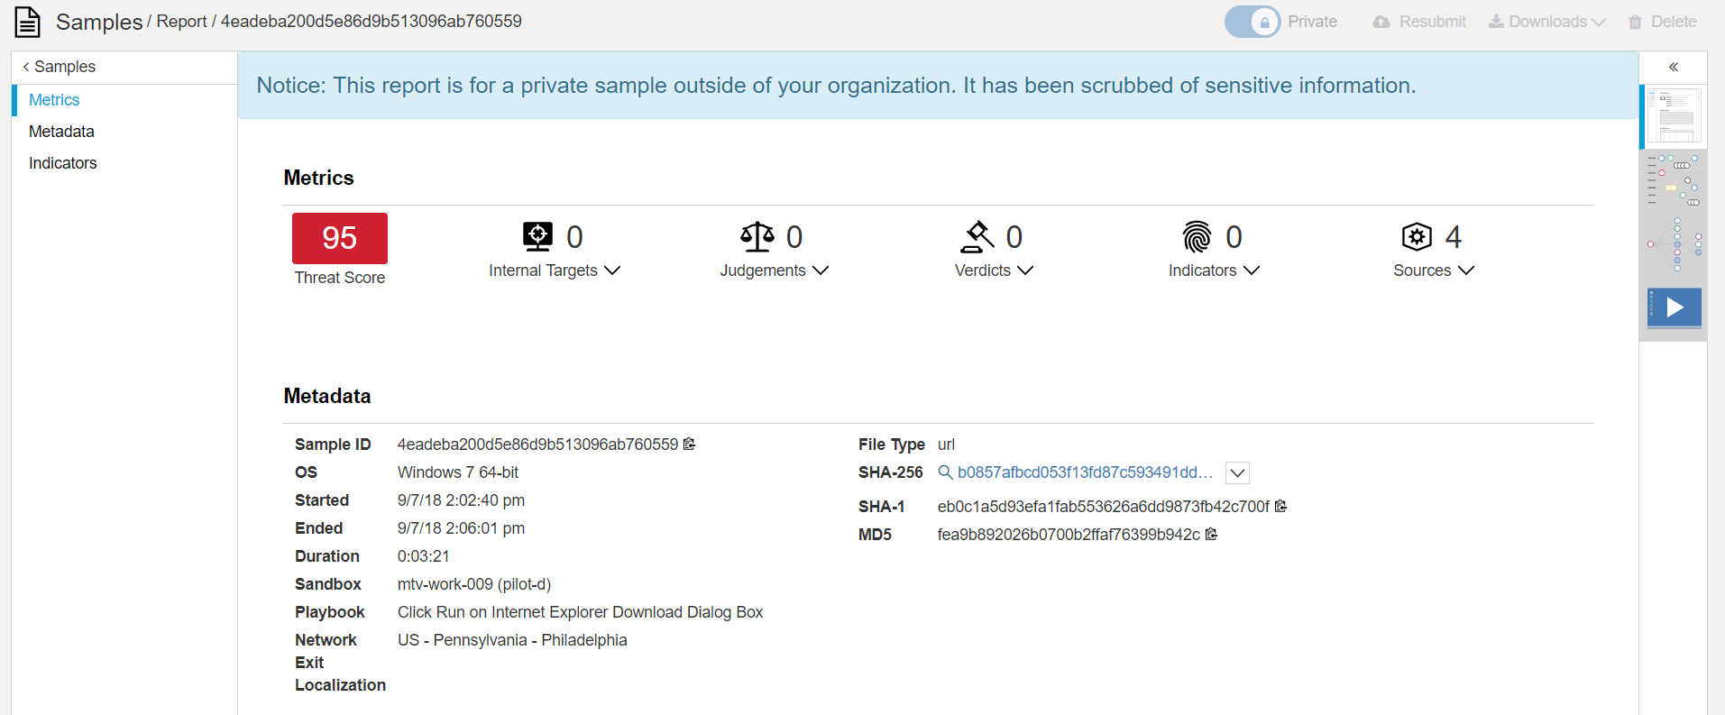This screenshot has height=715, width=1725.
Task: Copy the SHA-1 hash value
Action: (x=1280, y=506)
